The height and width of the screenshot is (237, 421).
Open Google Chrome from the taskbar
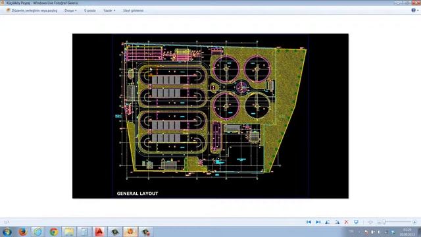pos(54,232)
